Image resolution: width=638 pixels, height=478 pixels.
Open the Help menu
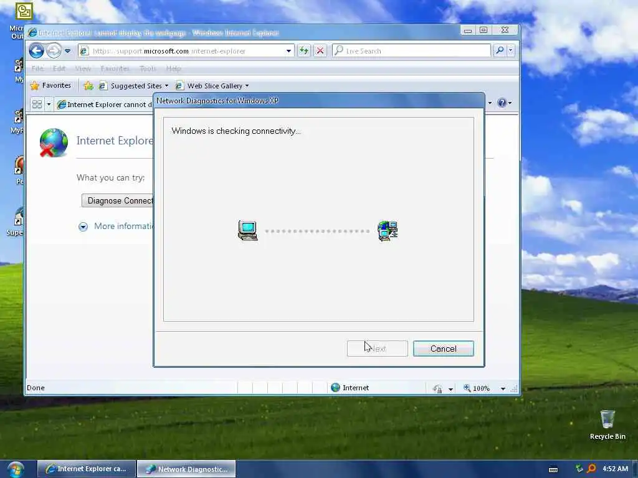(x=173, y=68)
